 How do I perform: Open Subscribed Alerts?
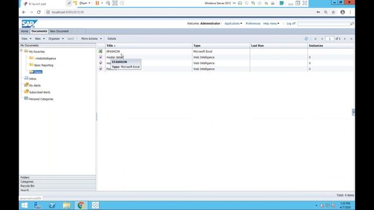click(40, 92)
